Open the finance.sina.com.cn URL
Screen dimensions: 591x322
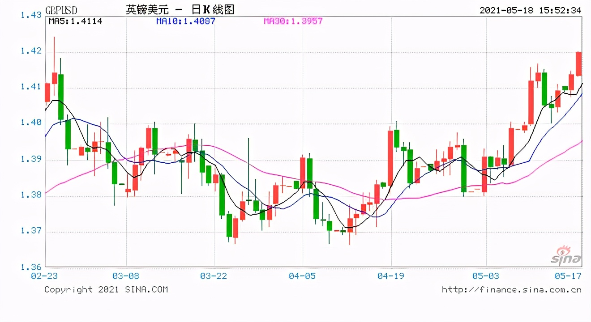(x=511, y=290)
